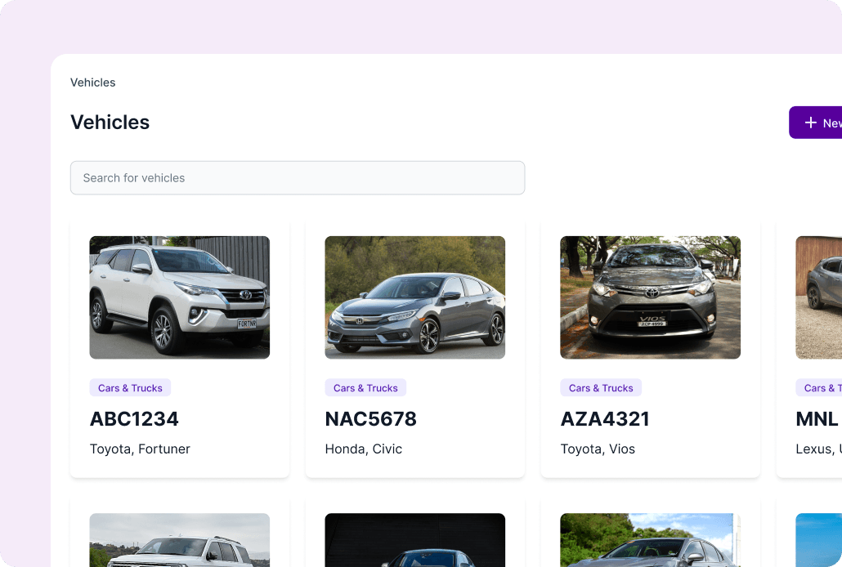Open the Toyota Fortuner photo thumbnail

pos(180,297)
